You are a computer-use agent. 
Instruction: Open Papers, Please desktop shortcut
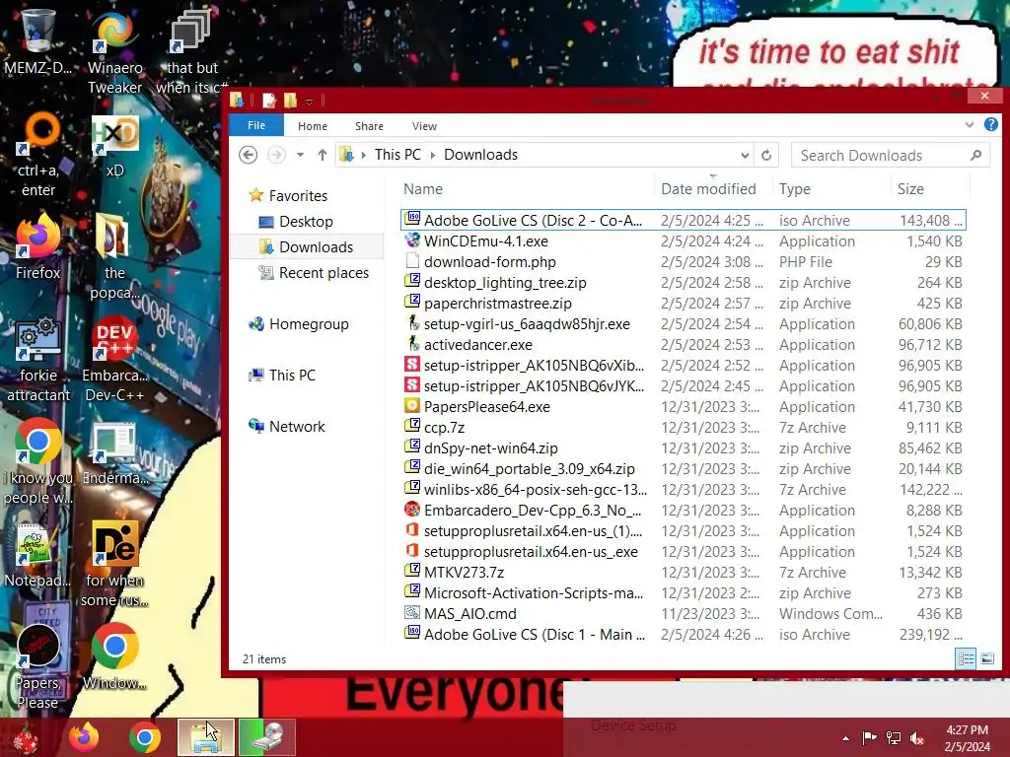[x=37, y=666]
